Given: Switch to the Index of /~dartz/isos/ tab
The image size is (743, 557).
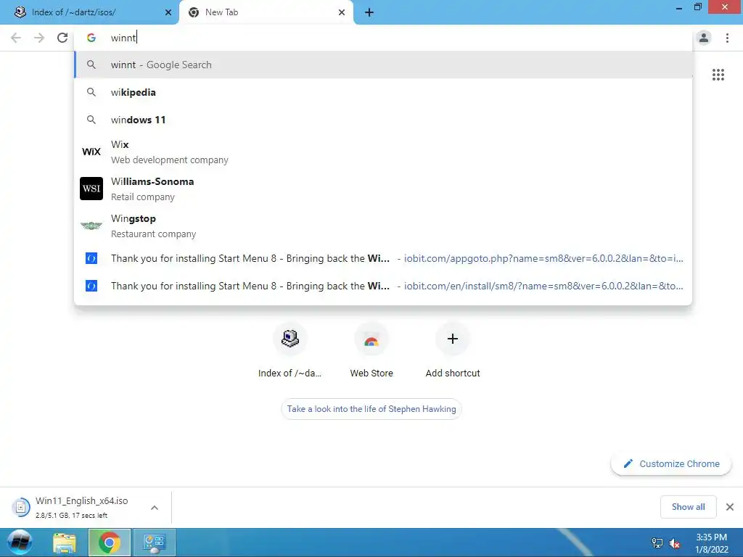Looking at the screenshot, I should [89, 12].
